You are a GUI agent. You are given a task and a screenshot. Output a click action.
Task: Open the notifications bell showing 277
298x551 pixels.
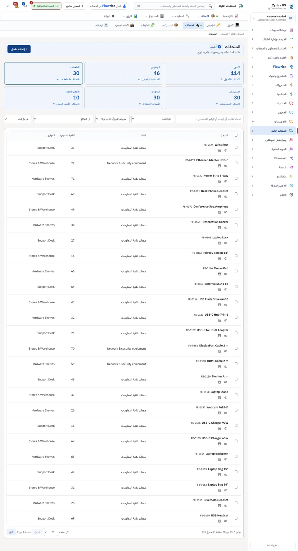[16, 6]
